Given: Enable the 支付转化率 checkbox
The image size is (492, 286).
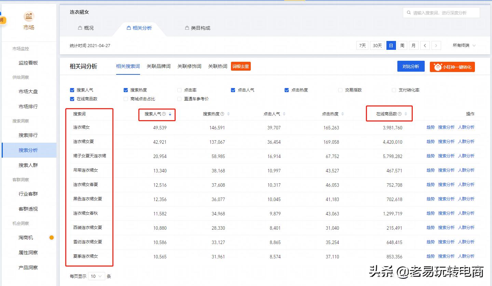Looking at the screenshot, I should coord(394,90).
